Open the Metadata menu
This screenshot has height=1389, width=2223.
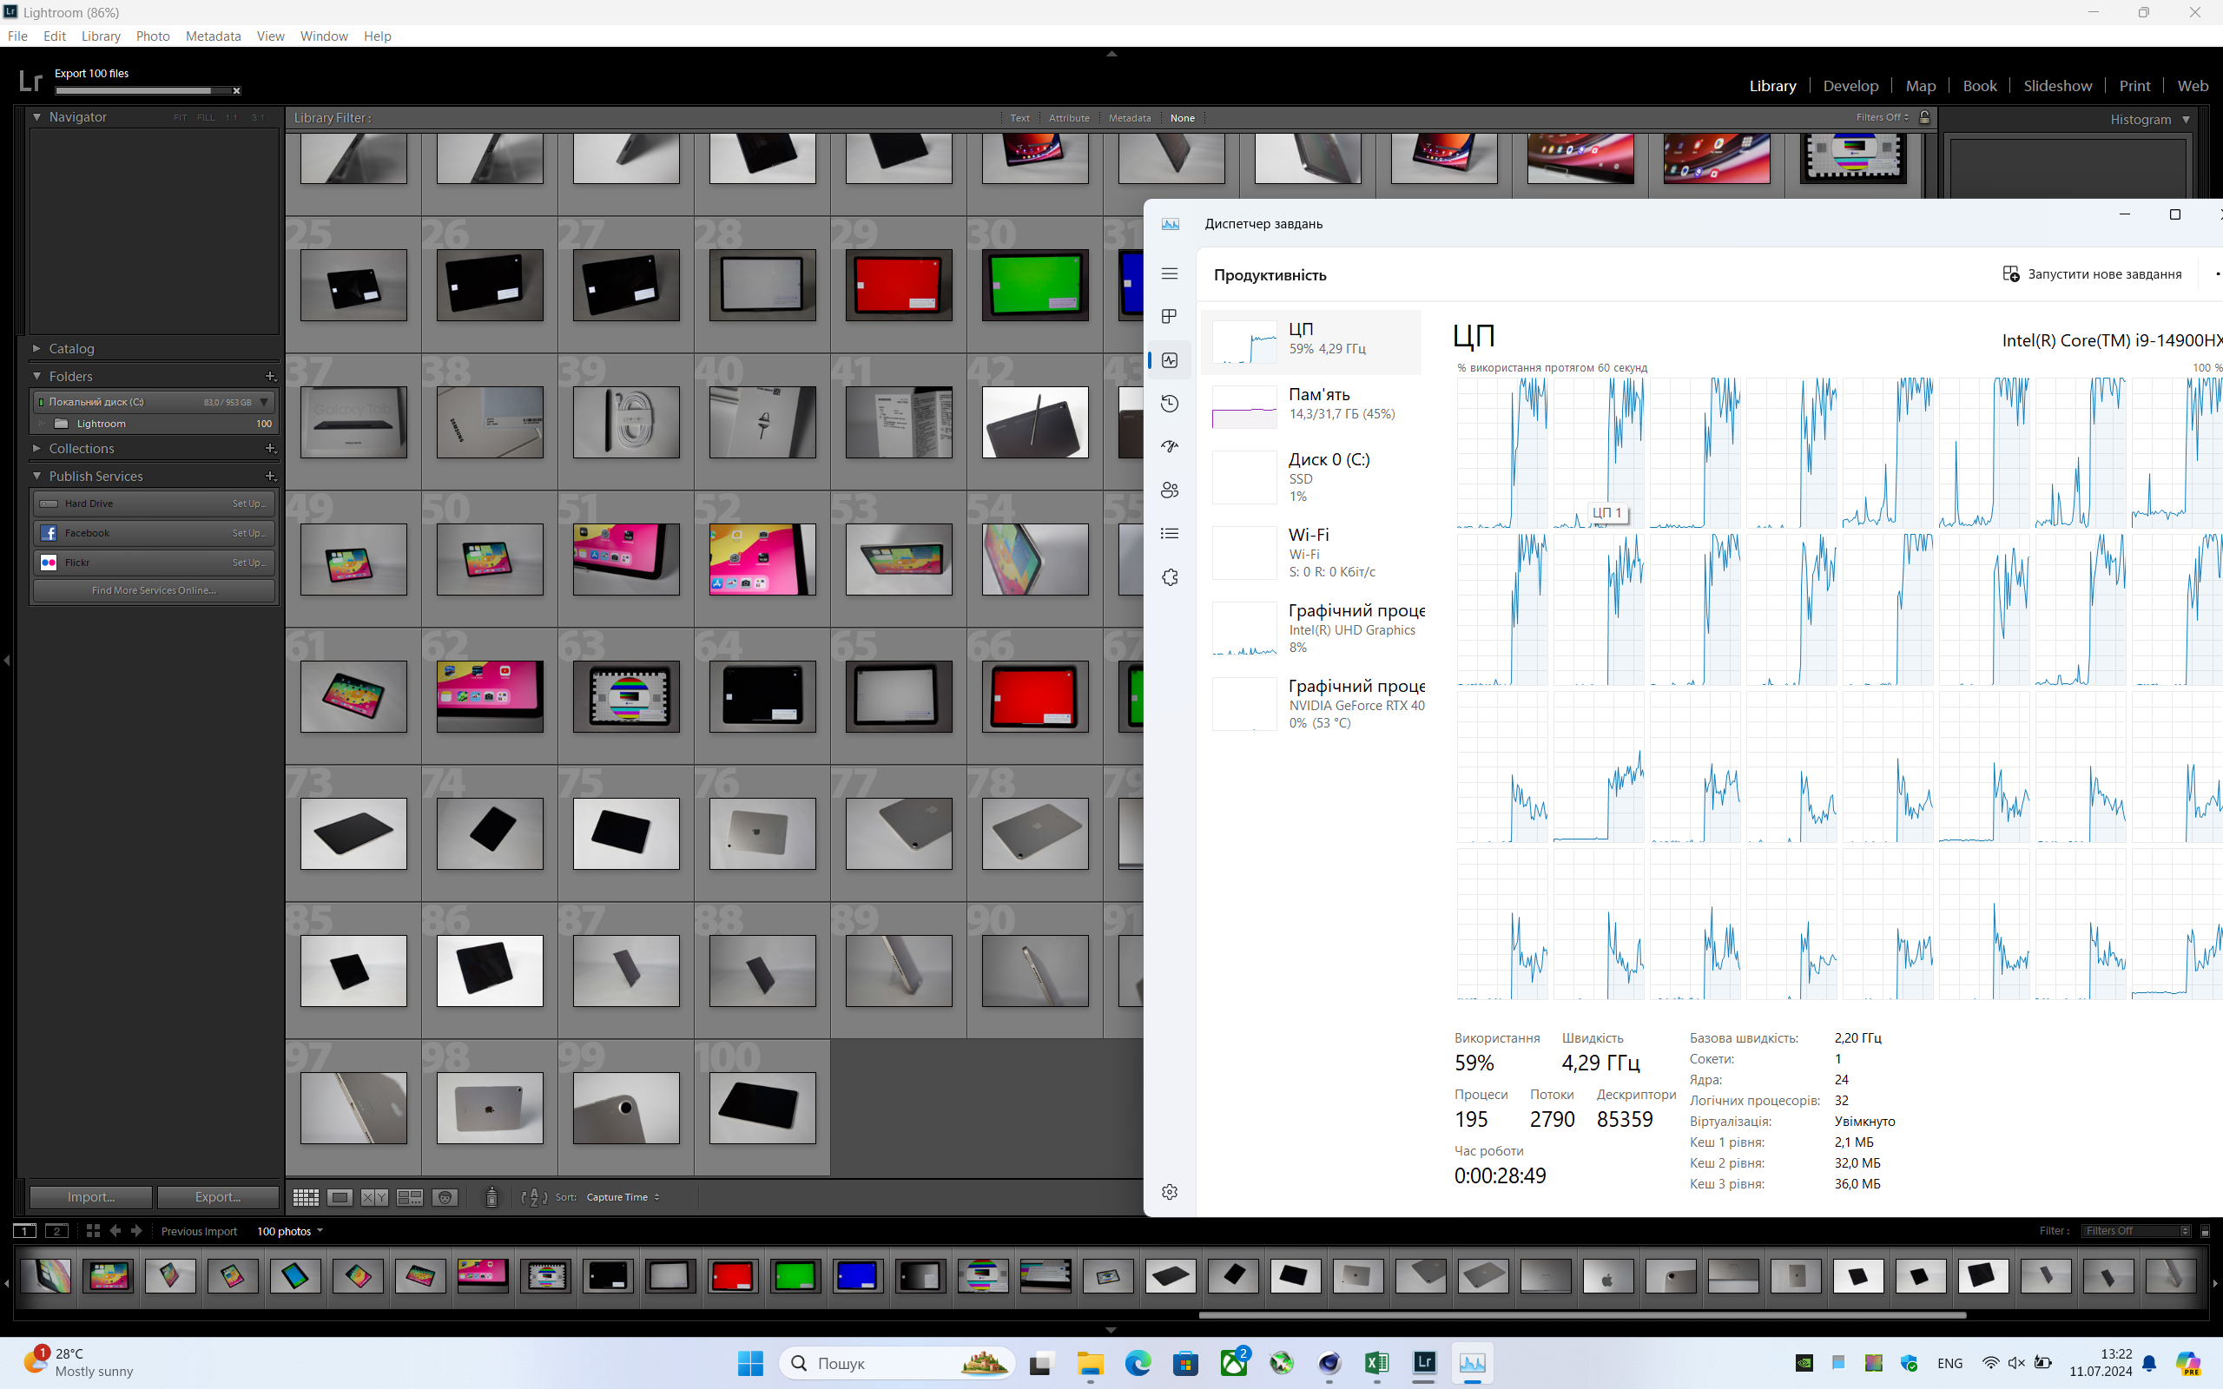(x=213, y=36)
